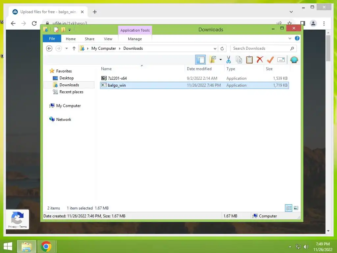Viewport: 337px width, 253px height.
Task: Click File Explorer on the taskbar
Action: (27, 246)
